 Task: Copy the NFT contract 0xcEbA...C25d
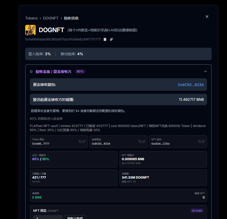[x=199, y=142]
